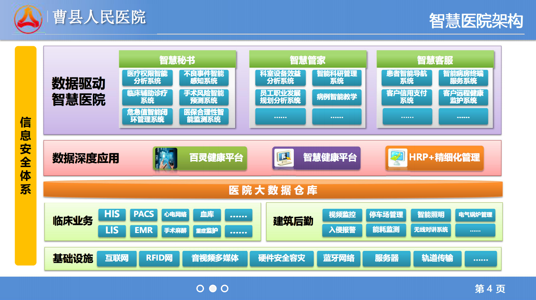The height and width of the screenshot is (300, 536).
Task: Click the 重症监护 box
Action: [x=207, y=231]
